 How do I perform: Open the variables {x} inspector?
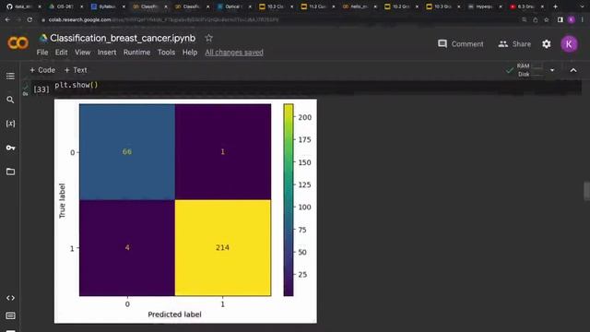tap(10, 124)
